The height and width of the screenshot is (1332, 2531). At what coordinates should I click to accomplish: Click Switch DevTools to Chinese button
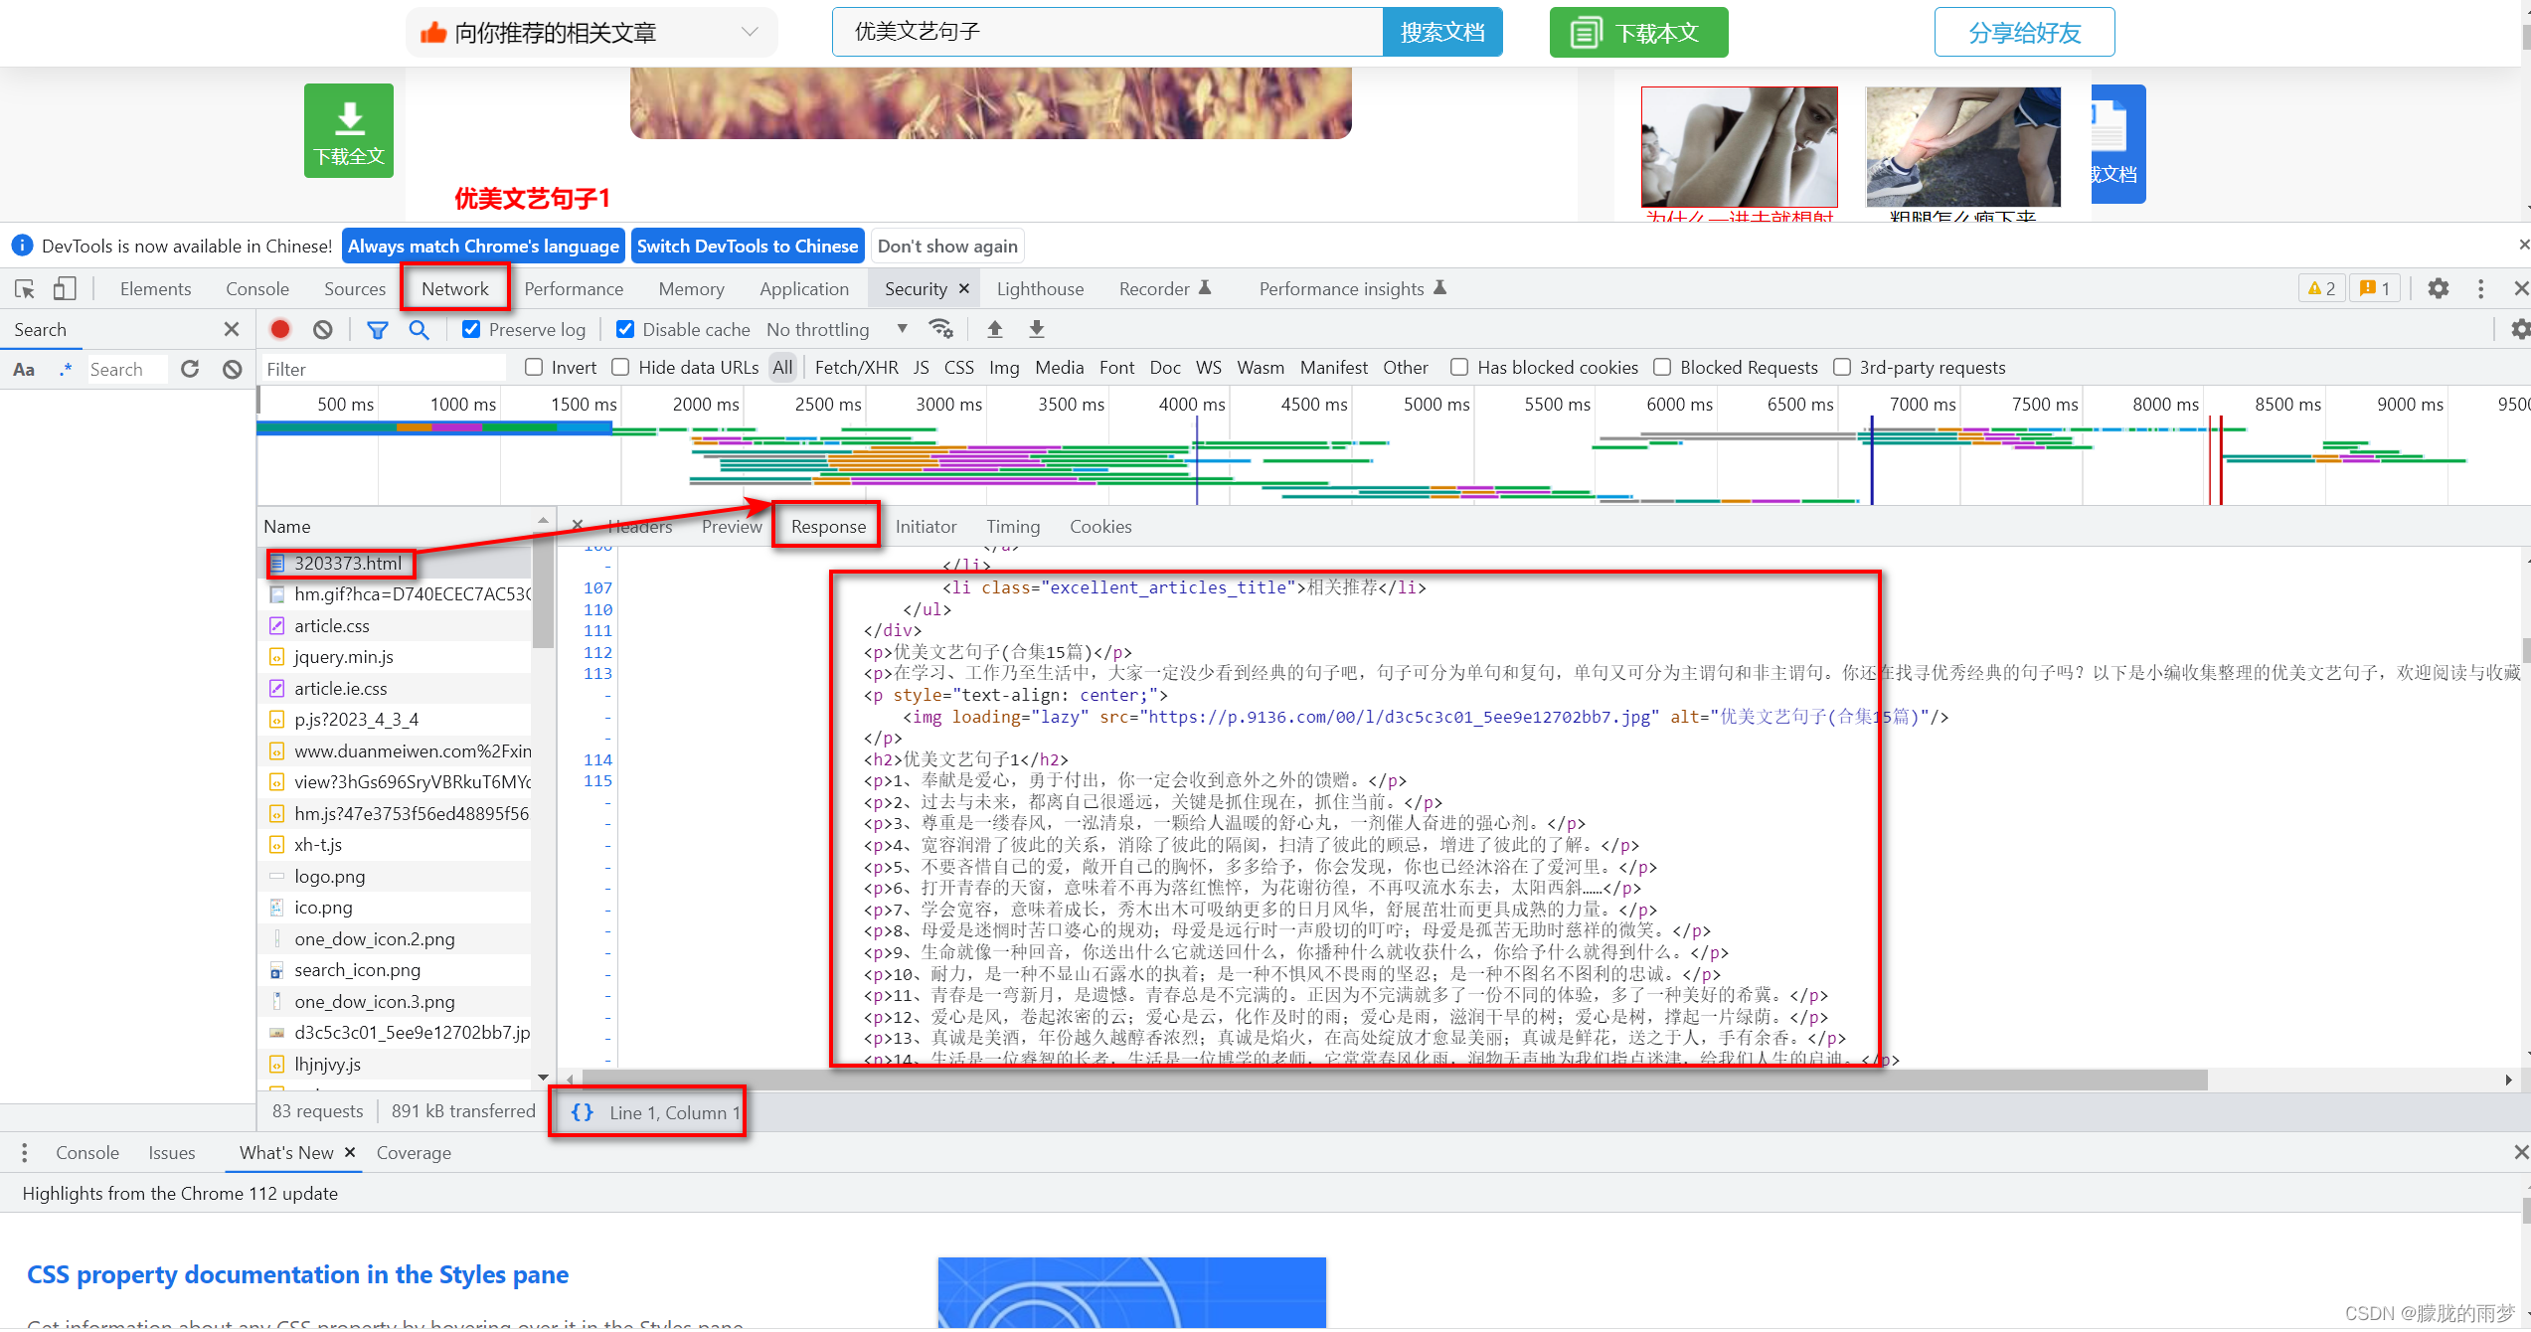click(747, 246)
